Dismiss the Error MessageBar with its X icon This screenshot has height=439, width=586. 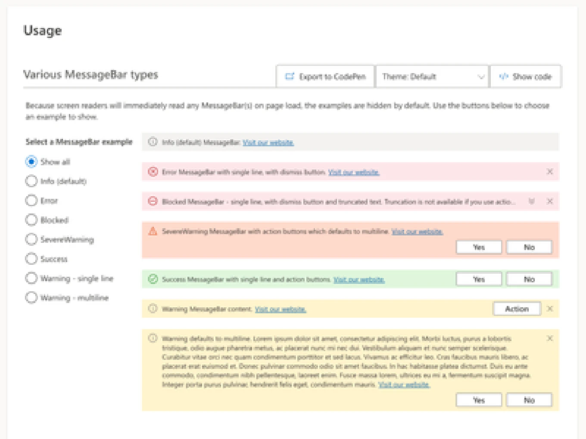click(550, 172)
